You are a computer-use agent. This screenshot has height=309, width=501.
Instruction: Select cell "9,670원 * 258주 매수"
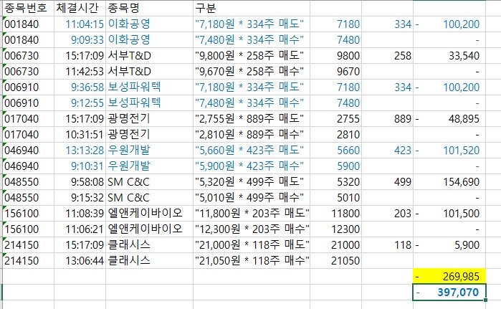[252, 71]
